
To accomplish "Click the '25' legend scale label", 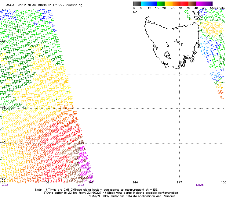I will coord(173,8).
